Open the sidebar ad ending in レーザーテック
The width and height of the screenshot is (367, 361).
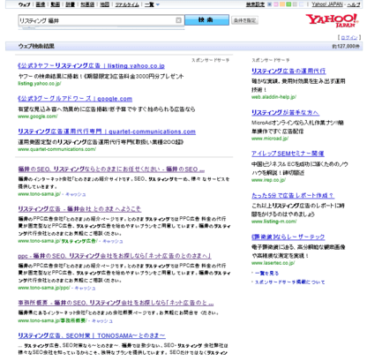[x=288, y=237]
